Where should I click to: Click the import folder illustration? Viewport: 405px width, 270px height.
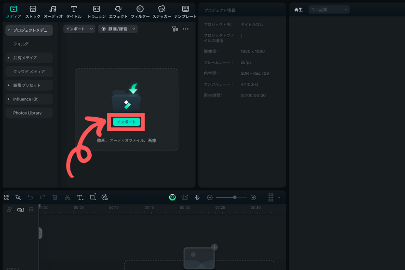126,98
